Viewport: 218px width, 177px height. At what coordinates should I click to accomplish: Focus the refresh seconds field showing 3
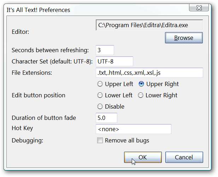click(x=105, y=50)
